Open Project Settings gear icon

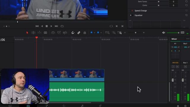[x=185, y=106]
